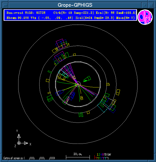Image resolution: width=156 pixels, height=162 pixels.
Task: Click the Grope-GPHIGS title bar
Action: click(x=74, y=5)
